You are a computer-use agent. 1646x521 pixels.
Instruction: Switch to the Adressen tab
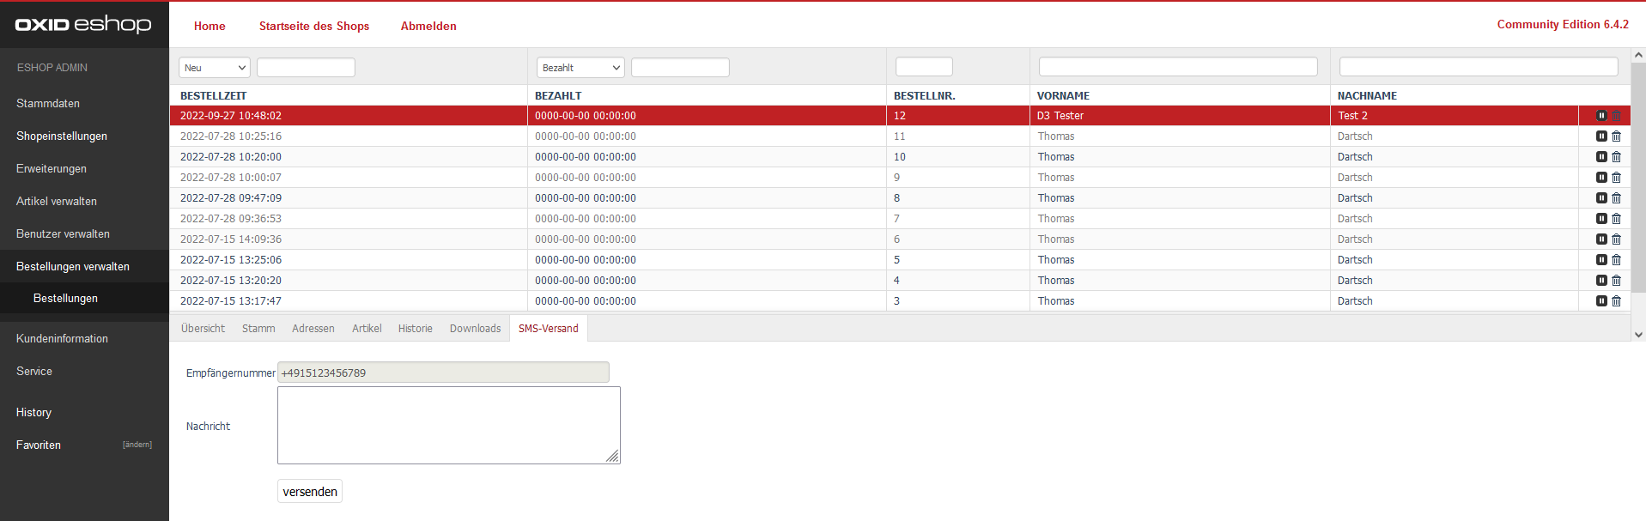coord(313,329)
